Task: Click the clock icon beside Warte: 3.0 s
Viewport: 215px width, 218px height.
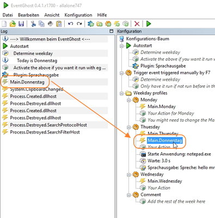Action: coord(143,161)
